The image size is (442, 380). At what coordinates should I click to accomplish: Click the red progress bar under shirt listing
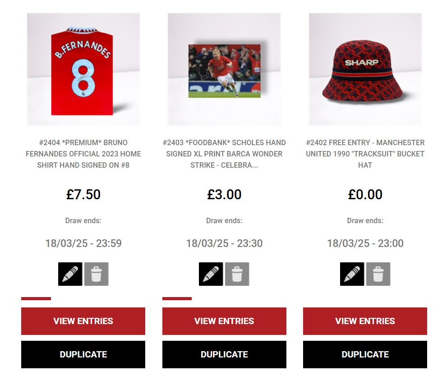pos(36,298)
